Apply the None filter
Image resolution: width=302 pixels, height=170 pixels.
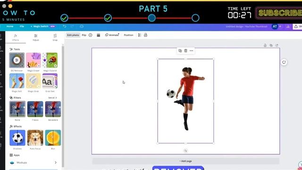[x=17, y=109]
